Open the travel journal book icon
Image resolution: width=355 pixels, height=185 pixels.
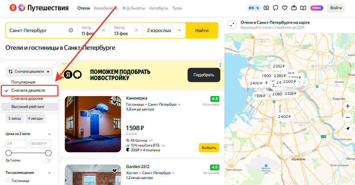point(303,8)
